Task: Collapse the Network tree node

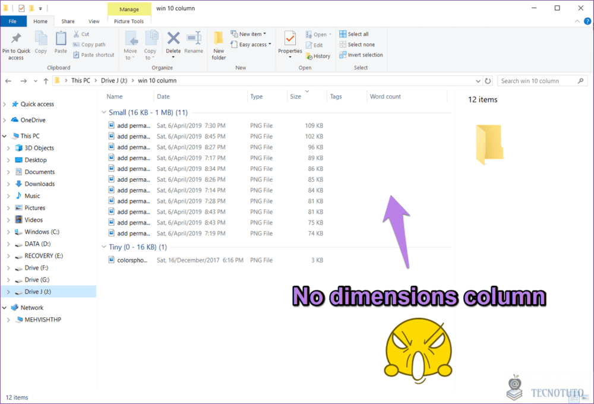Action: tap(5, 308)
